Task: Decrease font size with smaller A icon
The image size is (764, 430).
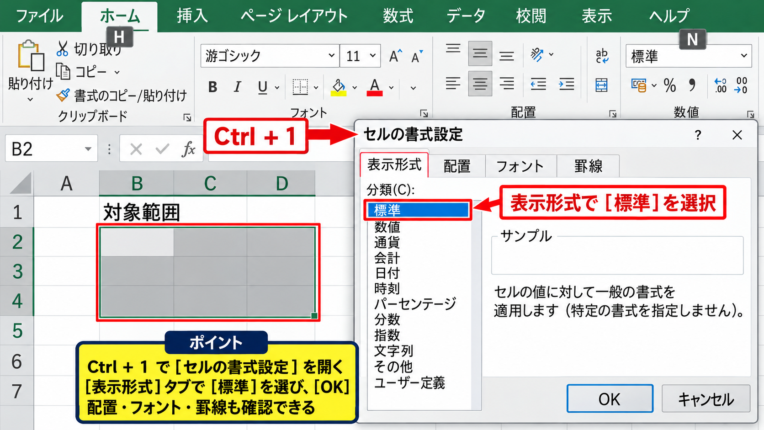Action: point(417,56)
